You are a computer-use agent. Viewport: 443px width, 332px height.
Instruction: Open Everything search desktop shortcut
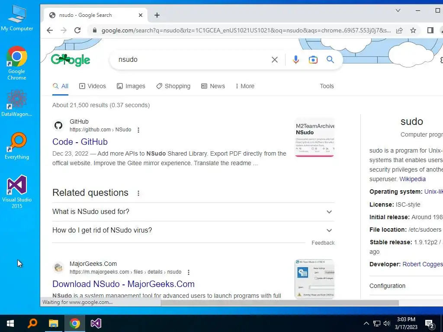[x=17, y=146]
